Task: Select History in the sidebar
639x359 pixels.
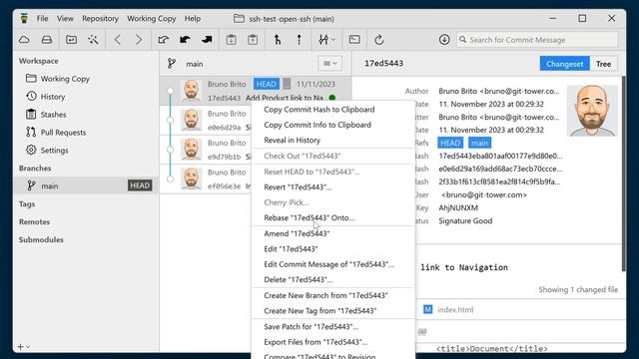Action: [86, 97]
